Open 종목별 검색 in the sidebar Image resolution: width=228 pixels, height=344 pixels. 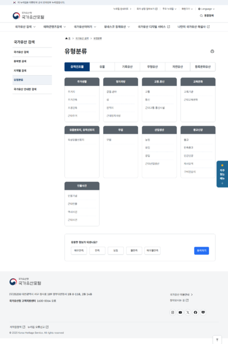(32, 61)
